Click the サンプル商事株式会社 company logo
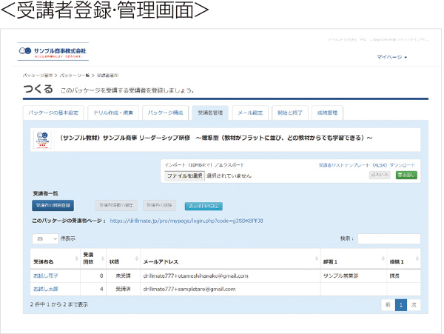444x334 pixels. pos(53,51)
